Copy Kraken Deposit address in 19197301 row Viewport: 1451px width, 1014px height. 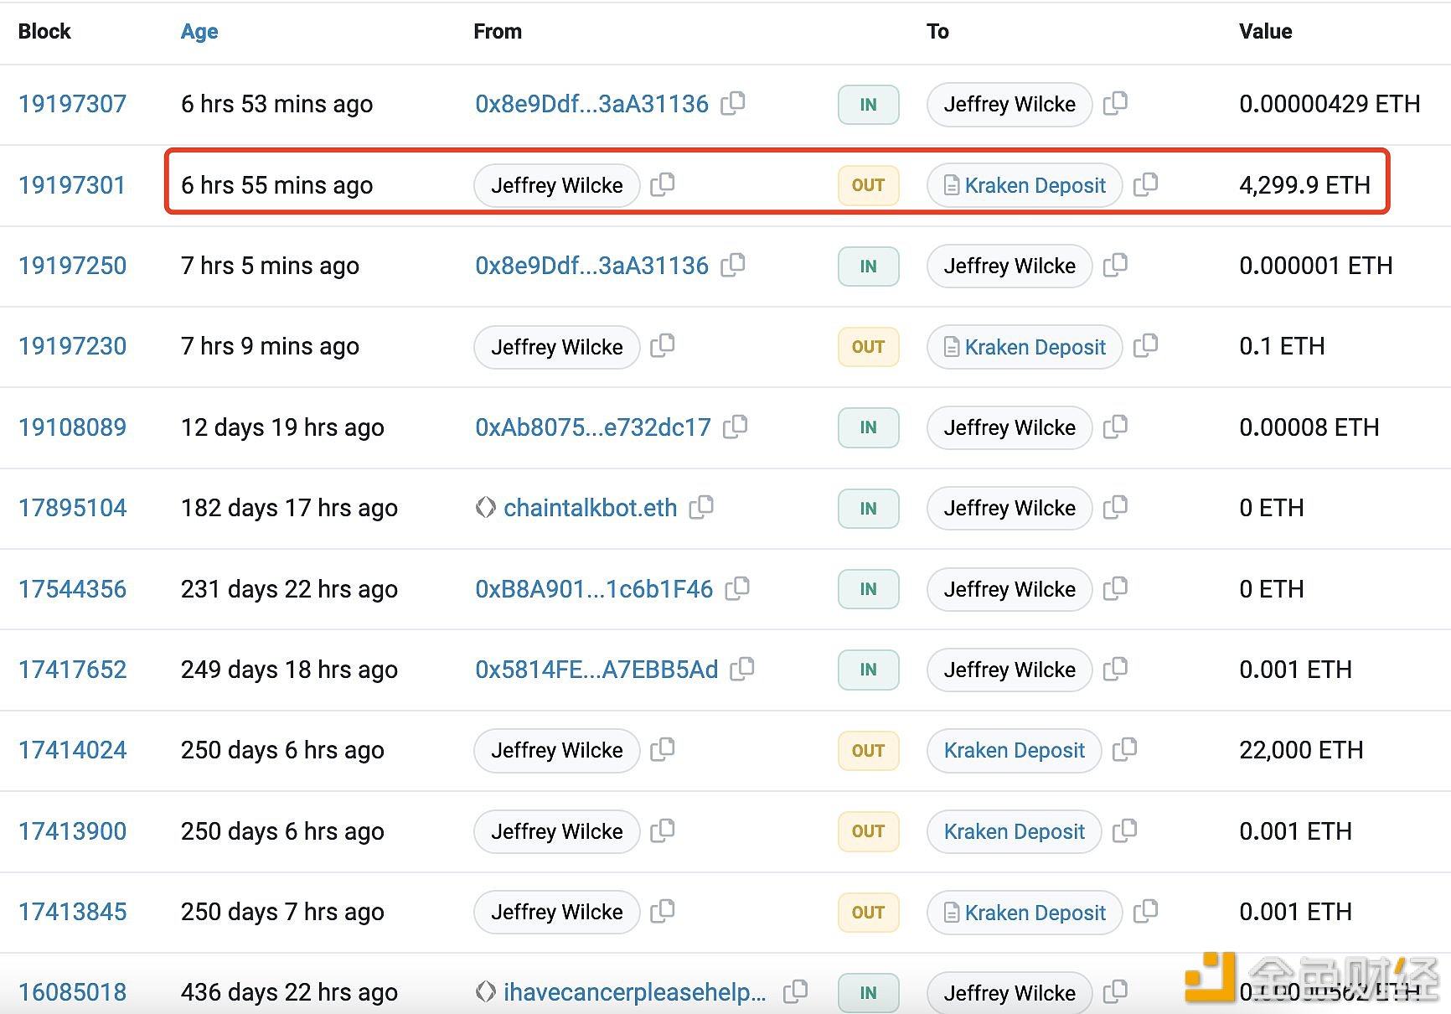(1145, 184)
